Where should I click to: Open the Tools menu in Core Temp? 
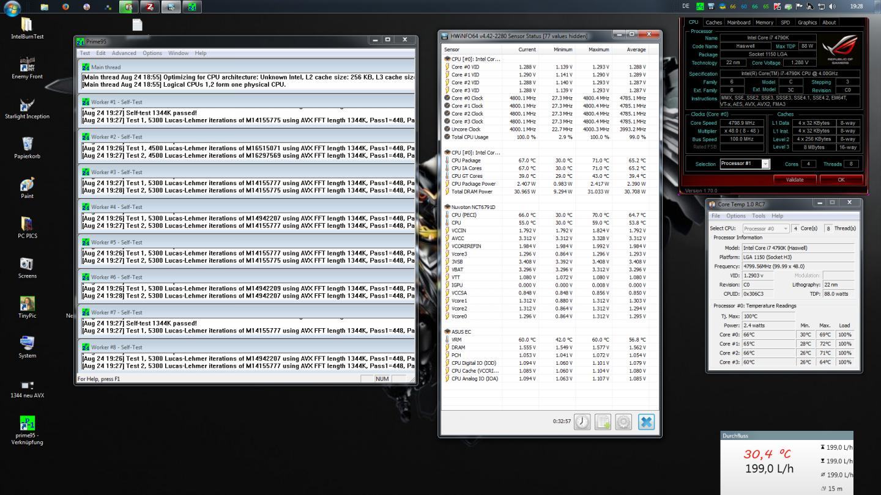point(758,216)
